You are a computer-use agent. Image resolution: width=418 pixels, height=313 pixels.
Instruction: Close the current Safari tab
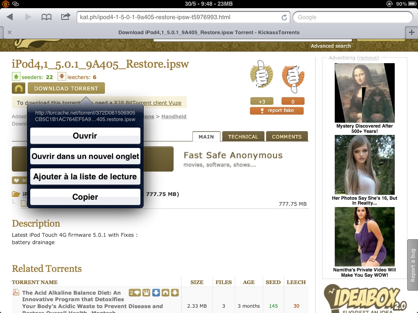10,32
